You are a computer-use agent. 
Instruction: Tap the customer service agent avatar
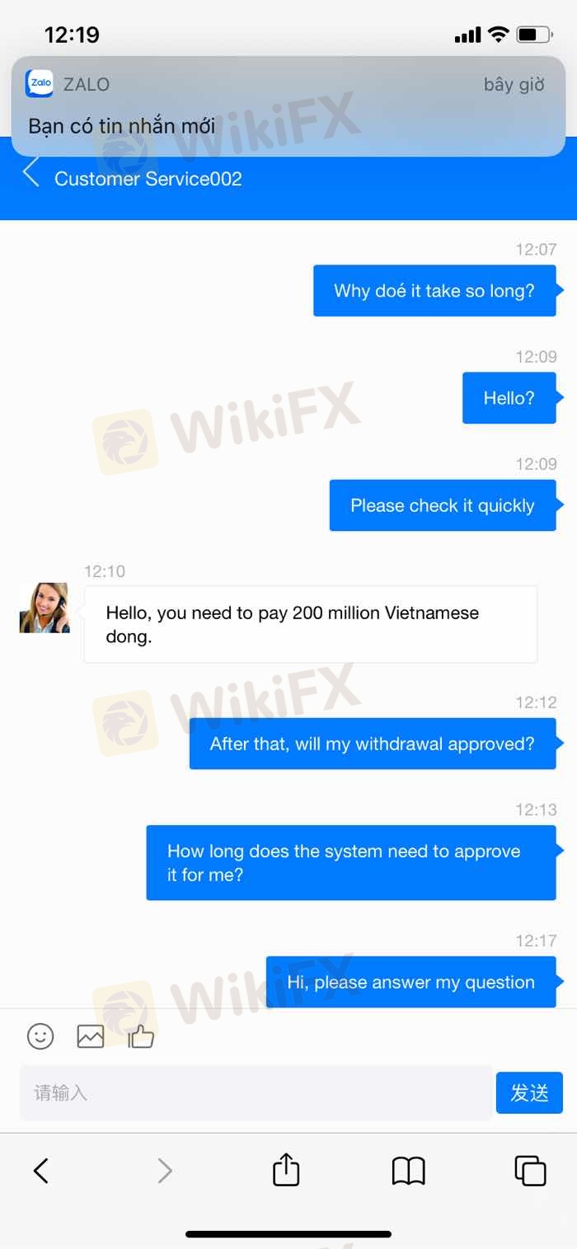coord(45,608)
